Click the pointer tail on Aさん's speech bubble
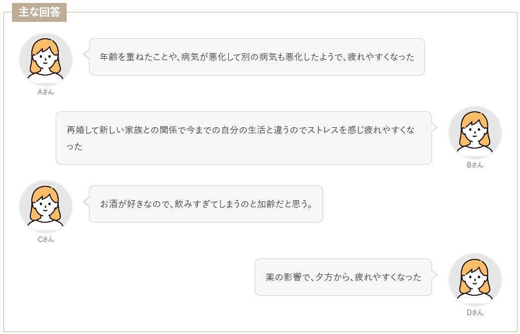 tap(86, 52)
